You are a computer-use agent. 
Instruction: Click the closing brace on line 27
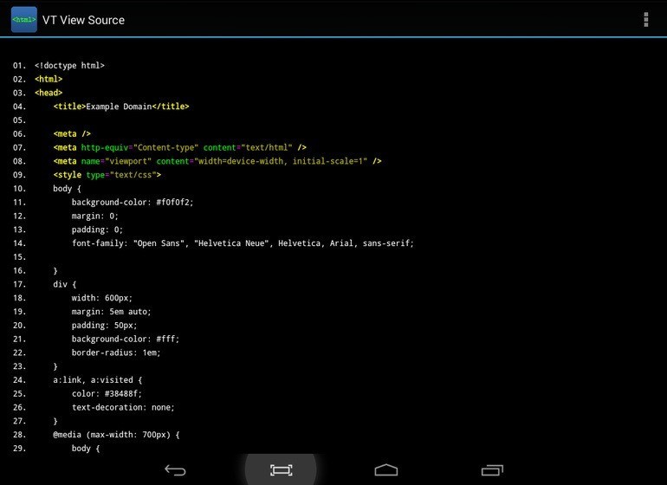(x=55, y=421)
